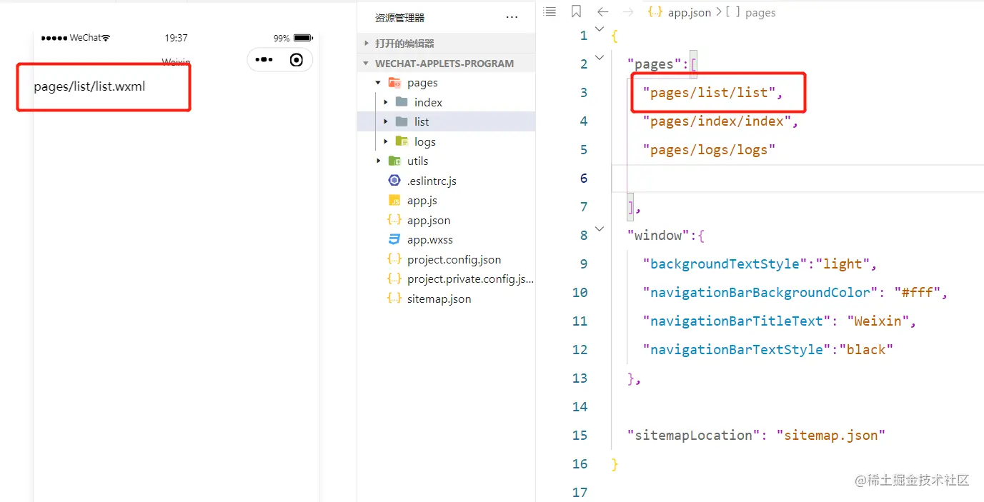
Task: Click the simulator Wi-Fi signal icon
Action: pos(106,38)
